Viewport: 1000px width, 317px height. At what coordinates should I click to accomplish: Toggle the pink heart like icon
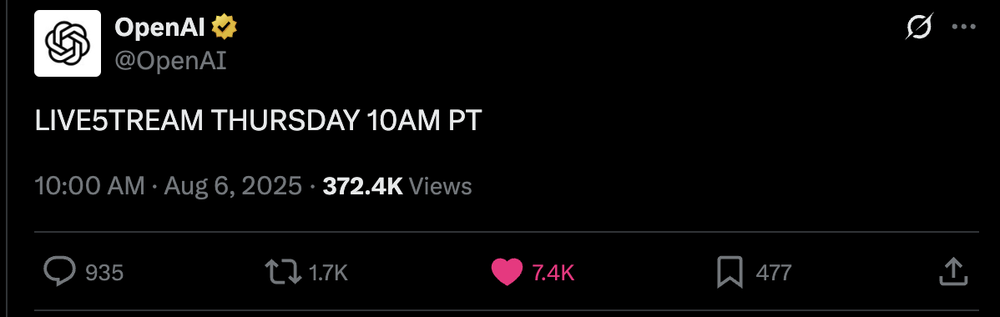tap(507, 272)
